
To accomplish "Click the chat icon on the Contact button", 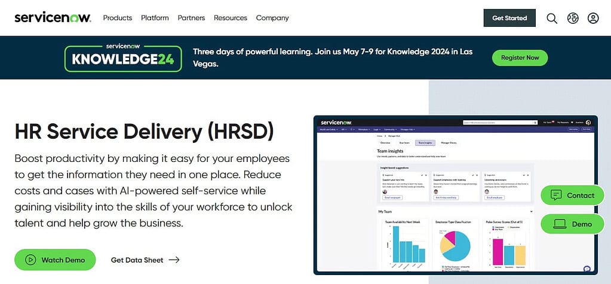I will click(556, 195).
